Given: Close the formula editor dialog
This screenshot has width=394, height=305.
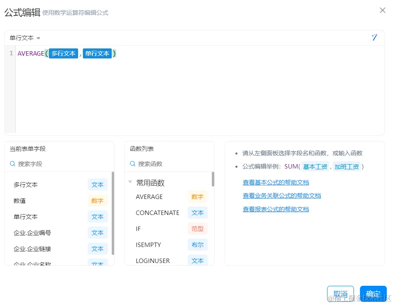Looking at the screenshot, I should tap(382, 10).
